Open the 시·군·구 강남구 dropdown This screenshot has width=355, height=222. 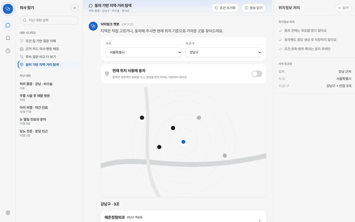(223, 52)
